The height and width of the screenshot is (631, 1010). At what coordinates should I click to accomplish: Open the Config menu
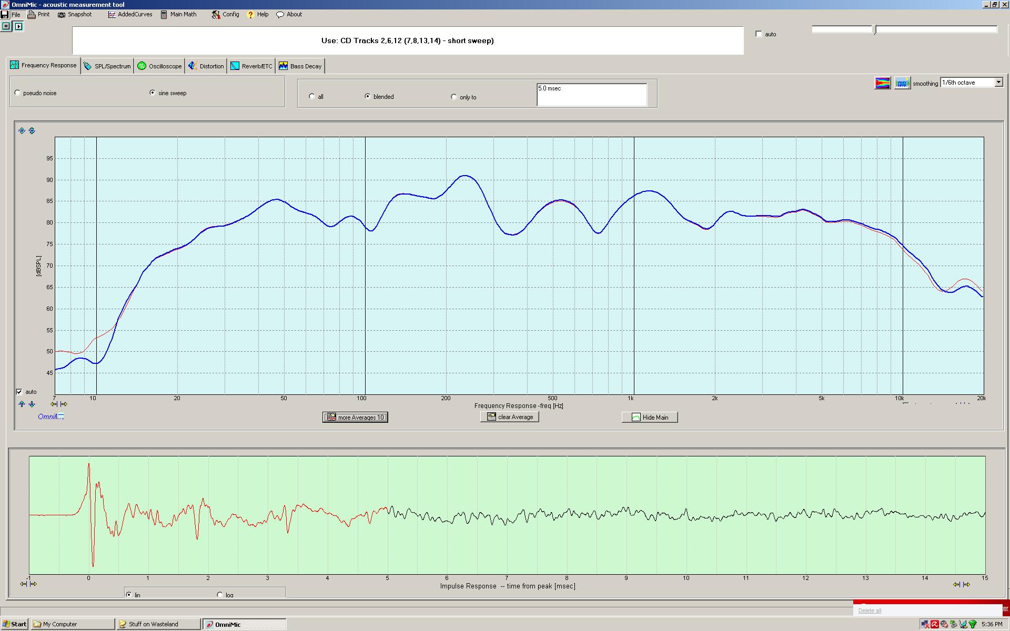click(x=226, y=15)
